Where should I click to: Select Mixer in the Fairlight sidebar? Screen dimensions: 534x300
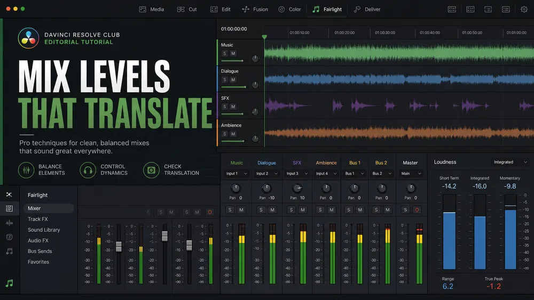coord(49,208)
